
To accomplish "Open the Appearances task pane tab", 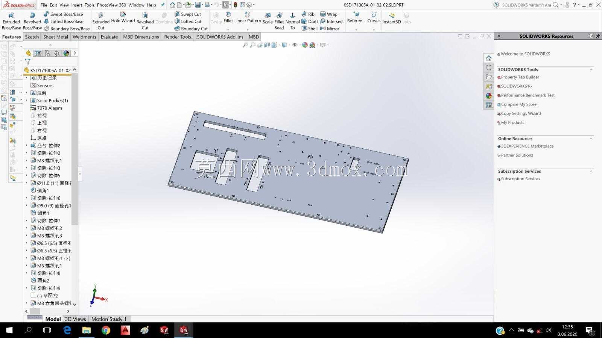I will pos(489,96).
